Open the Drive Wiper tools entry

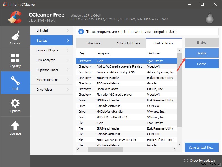point(44,90)
